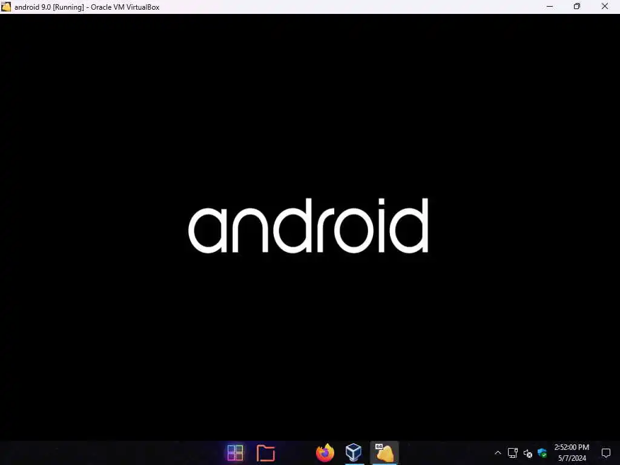Open the notification center icon
620x465 pixels.
coord(605,453)
